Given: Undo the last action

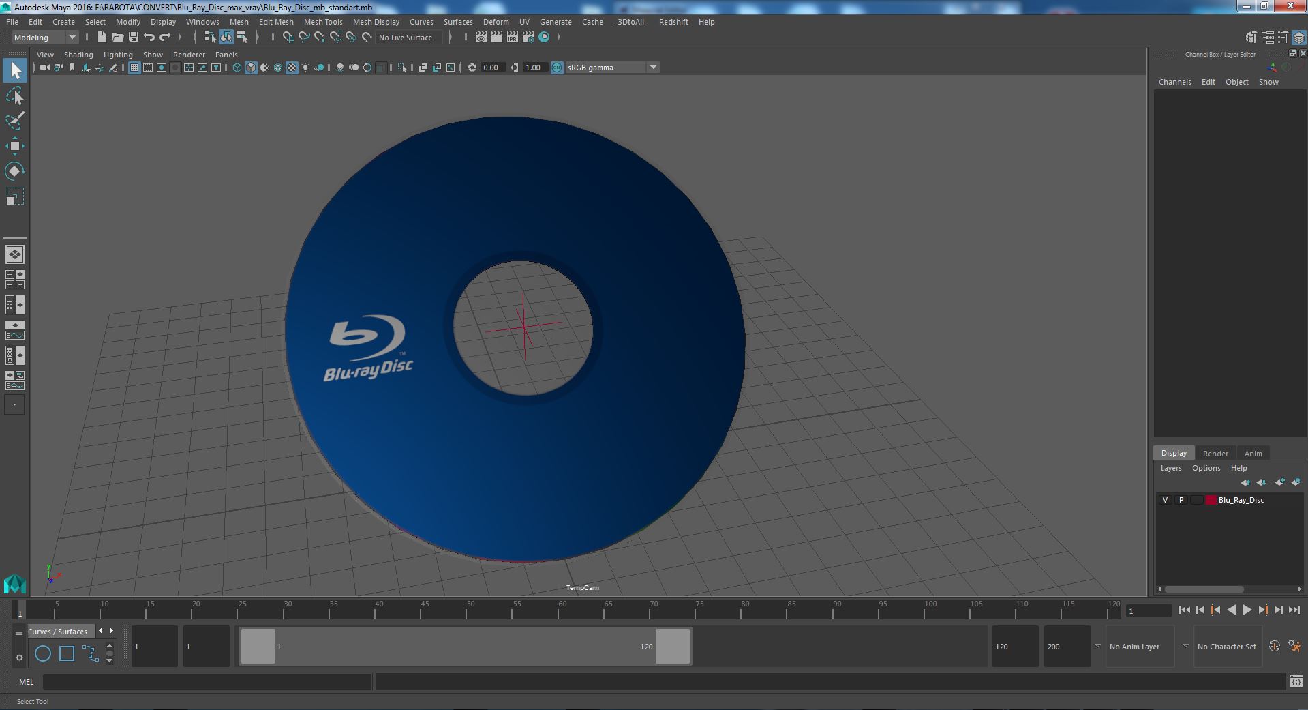Looking at the screenshot, I should click(149, 38).
